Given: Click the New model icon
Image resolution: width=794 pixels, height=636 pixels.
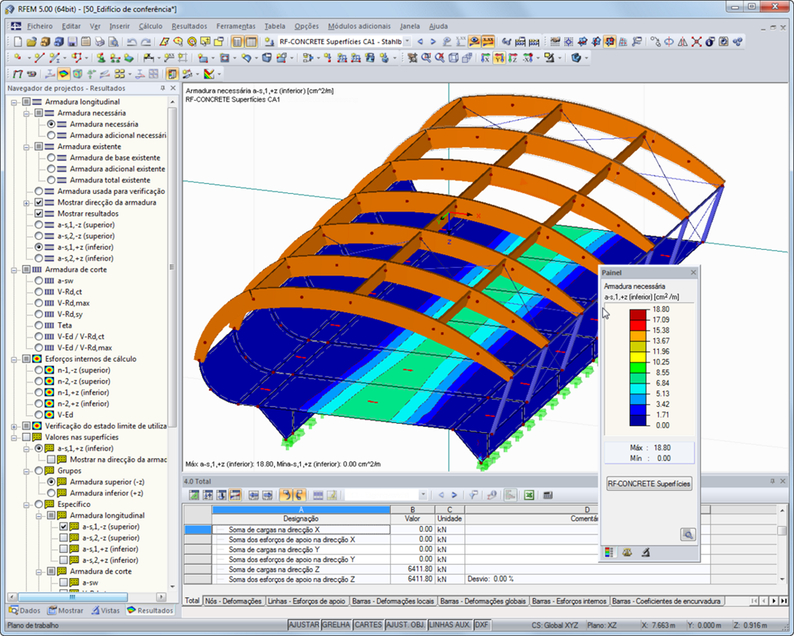Looking at the screenshot, I should (x=18, y=44).
